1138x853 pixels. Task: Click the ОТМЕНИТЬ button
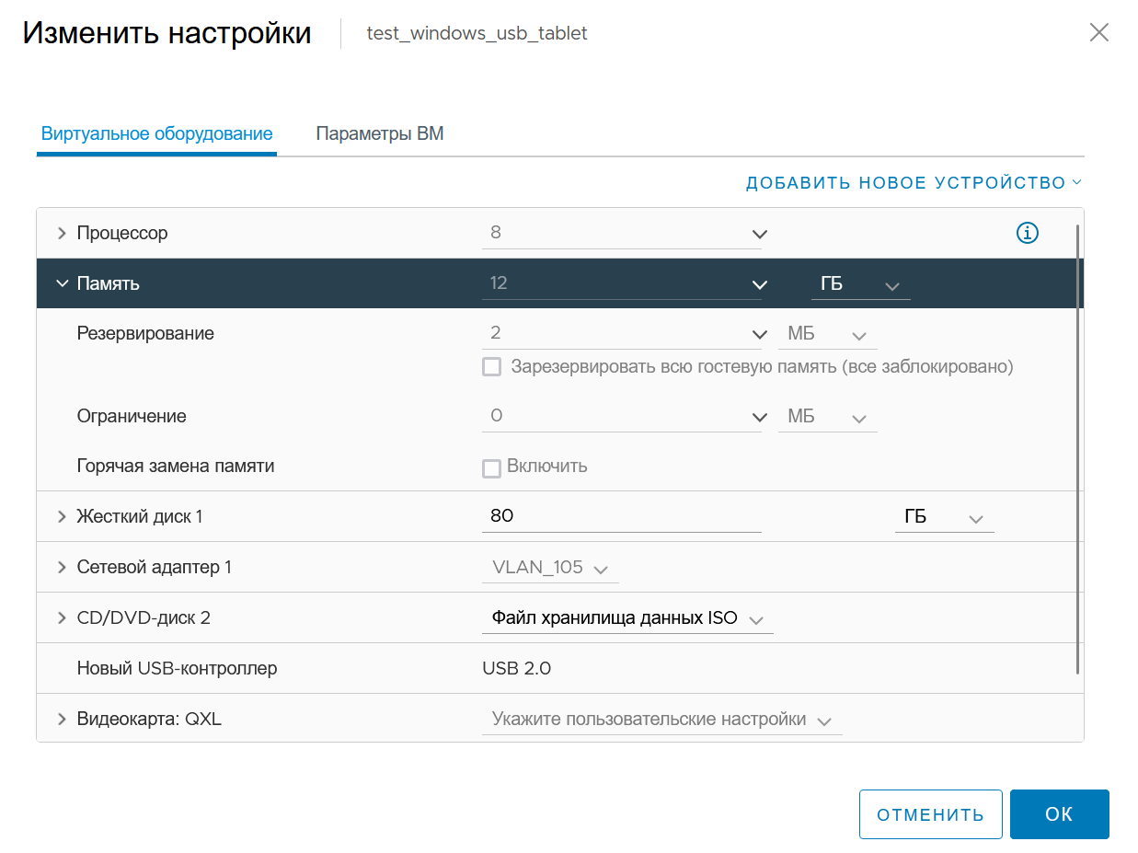click(x=930, y=814)
